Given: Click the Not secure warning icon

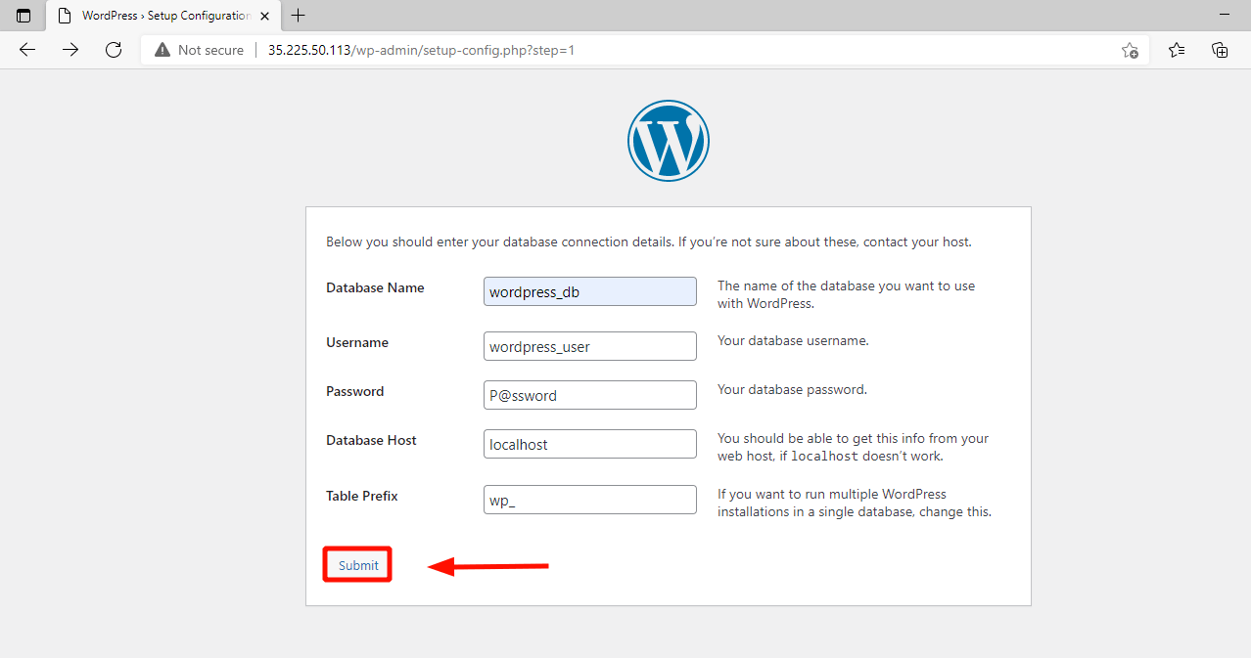Looking at the screenshot, I should 162,50.
